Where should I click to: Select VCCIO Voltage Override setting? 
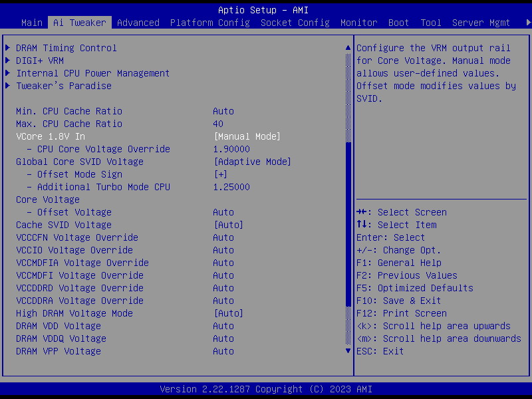(74, 250)
